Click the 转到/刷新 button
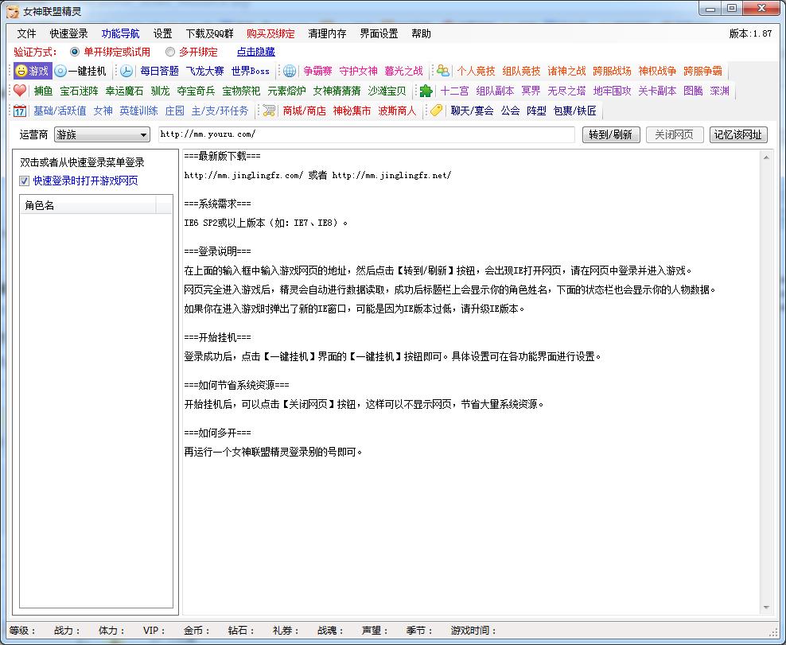786x645 pixels. (611, 135)
